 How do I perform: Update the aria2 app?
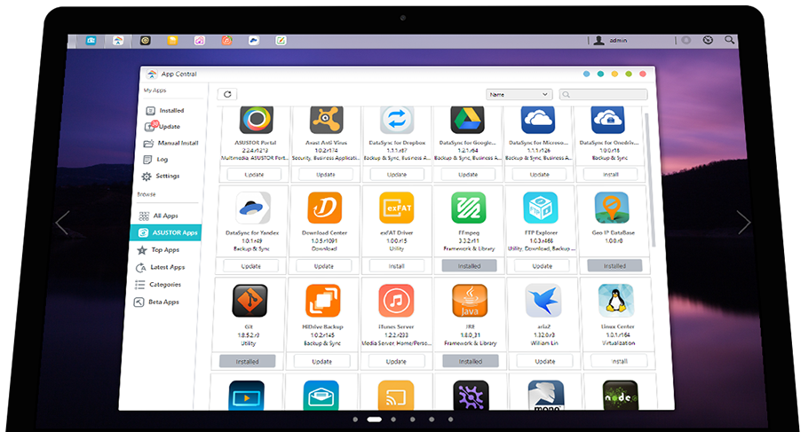pos(544,361)
